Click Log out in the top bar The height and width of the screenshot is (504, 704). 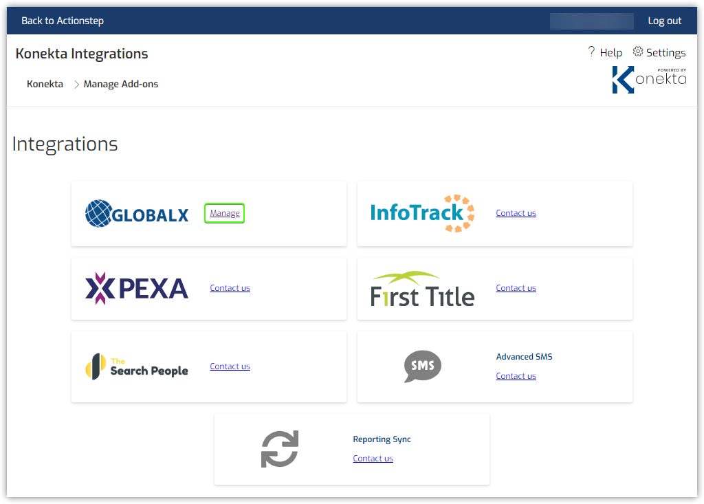point(665,21)
